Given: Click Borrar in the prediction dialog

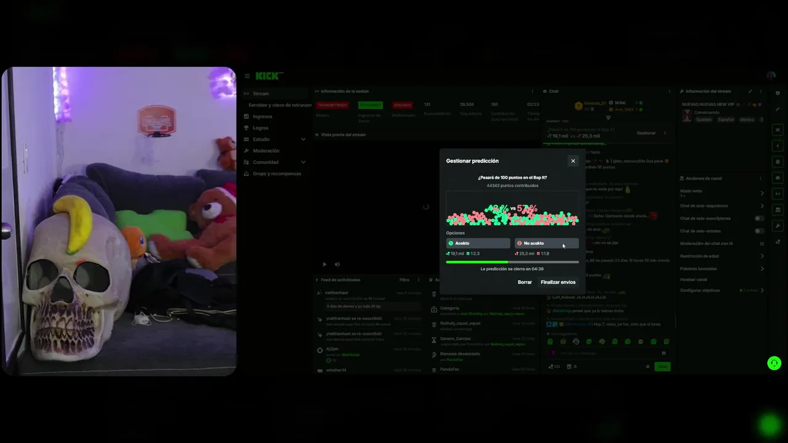Looking at the screenshot, I should [525, 282].
